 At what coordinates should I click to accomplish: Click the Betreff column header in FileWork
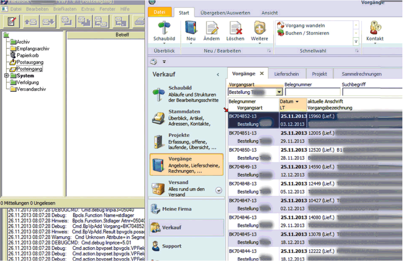(106, 35)
